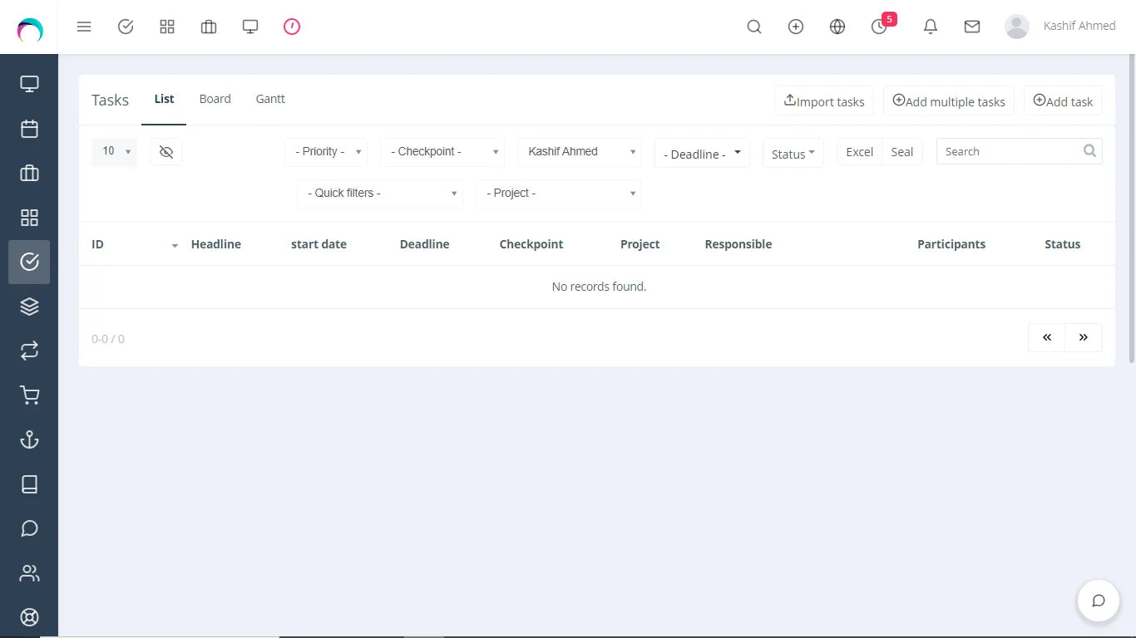
Task: Open the Checkpoint filter dropdown
Action: coord(442,151)
